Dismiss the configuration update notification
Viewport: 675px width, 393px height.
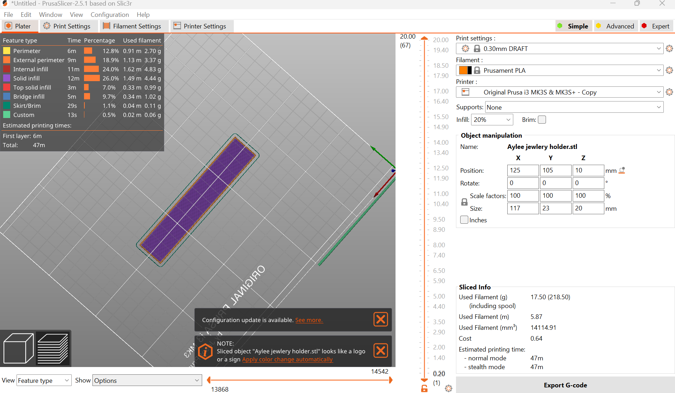[380, 319]
